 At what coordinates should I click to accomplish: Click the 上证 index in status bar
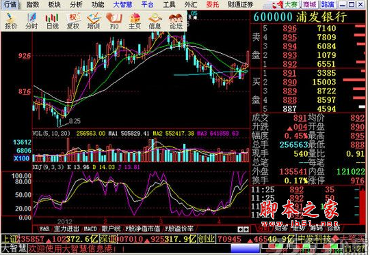click(10, 239)
